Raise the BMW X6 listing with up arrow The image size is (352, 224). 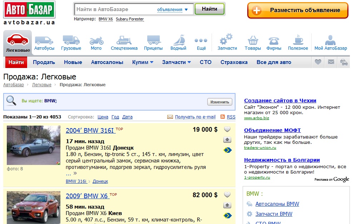(x=227, y=205)
